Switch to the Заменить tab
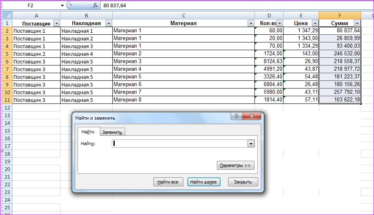Image resolution: width=374 pixels, height=215 pixels. 112,132
